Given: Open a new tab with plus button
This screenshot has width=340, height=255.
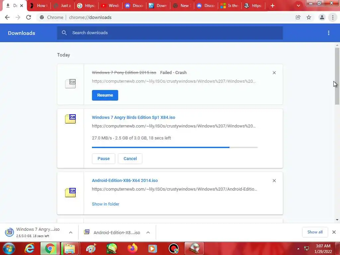Looking at the screenshot, I should [x=273, y=6].
